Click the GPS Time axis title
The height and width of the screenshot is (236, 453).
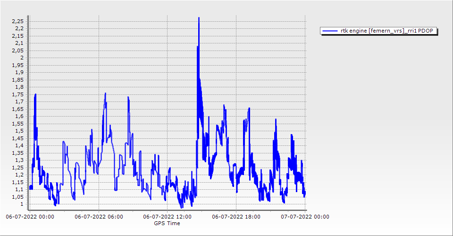[x=167, y=223]
